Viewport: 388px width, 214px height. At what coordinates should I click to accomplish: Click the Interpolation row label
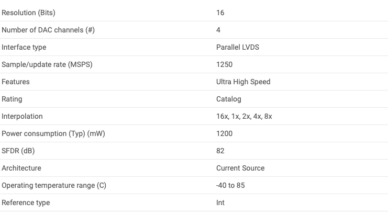[22, 116]
